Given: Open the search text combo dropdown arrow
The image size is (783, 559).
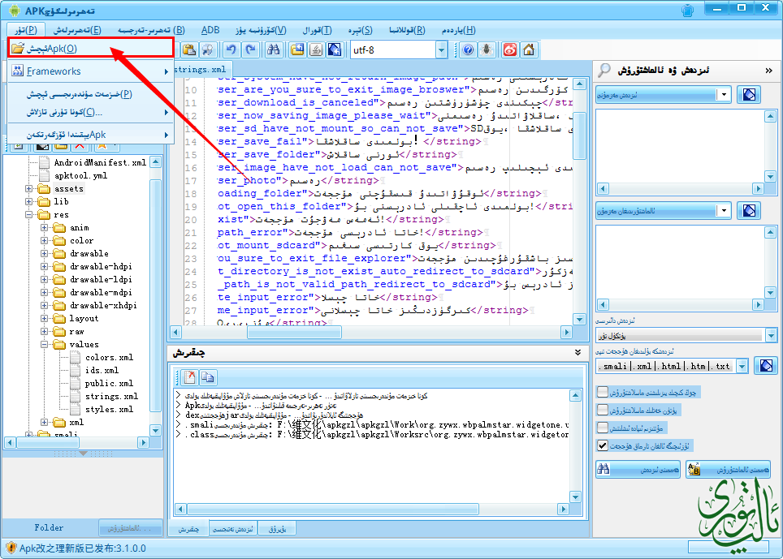Looking at the screenshot, I should [724, 95].
